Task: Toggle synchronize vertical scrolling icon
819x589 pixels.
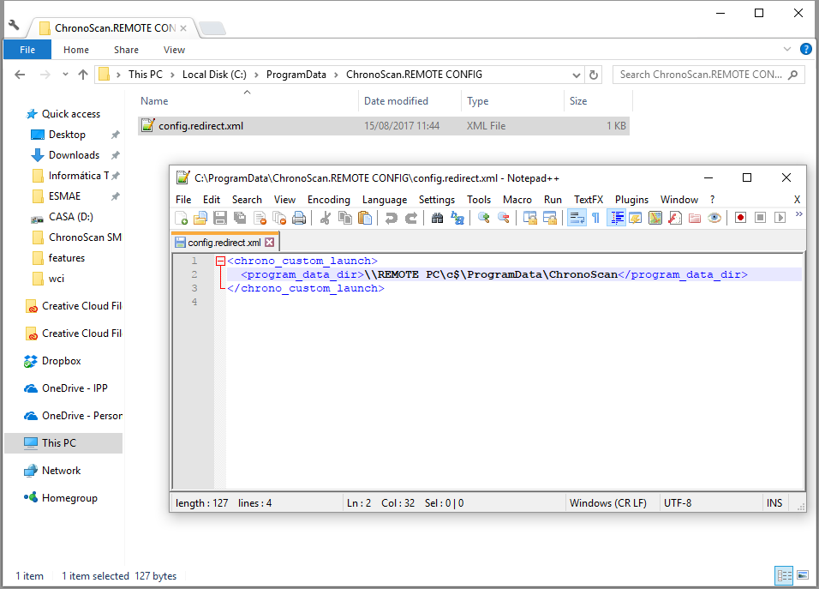Action: point(530,218)
